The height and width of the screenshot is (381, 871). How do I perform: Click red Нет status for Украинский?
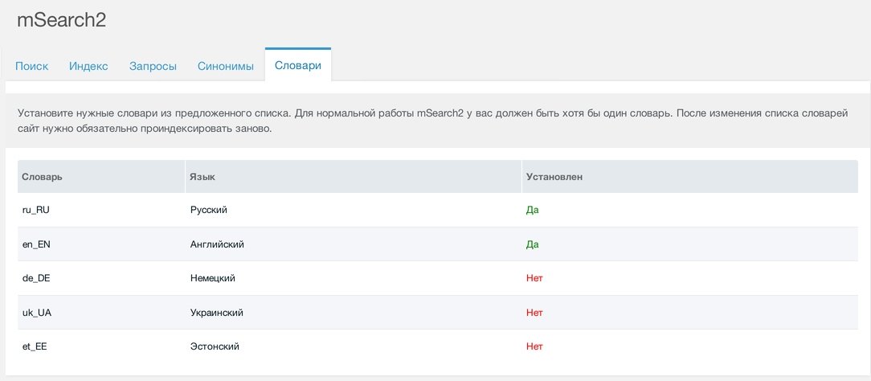point(534,313)
